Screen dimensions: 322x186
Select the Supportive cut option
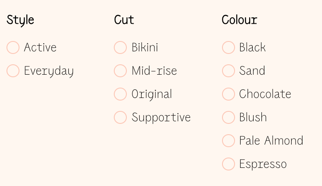pos(120,117)
